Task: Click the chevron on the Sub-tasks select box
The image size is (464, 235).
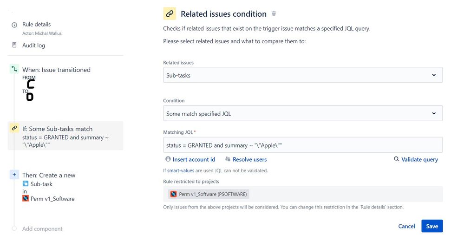Action: 434,75
